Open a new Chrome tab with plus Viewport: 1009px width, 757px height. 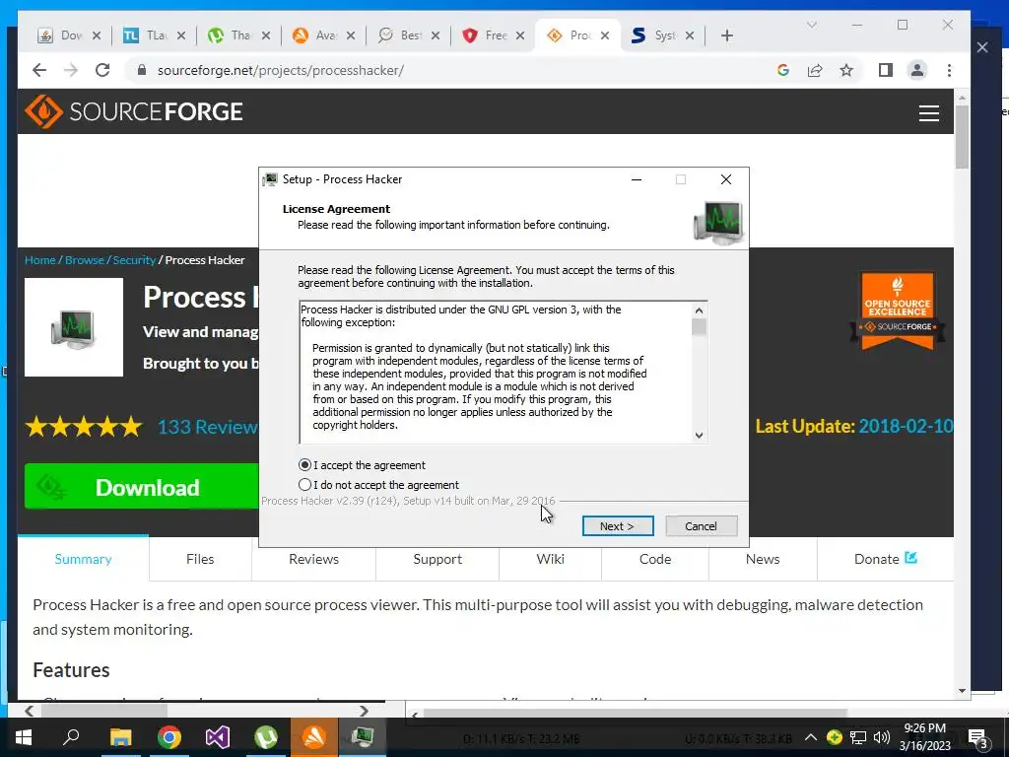(727, 35)
